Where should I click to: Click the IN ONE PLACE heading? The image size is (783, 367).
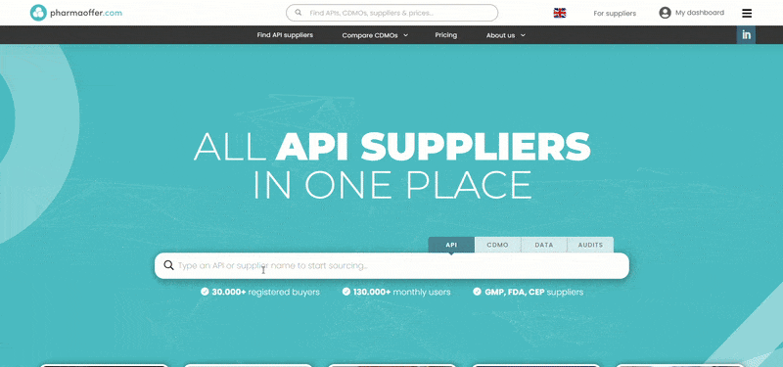[392, 185]
